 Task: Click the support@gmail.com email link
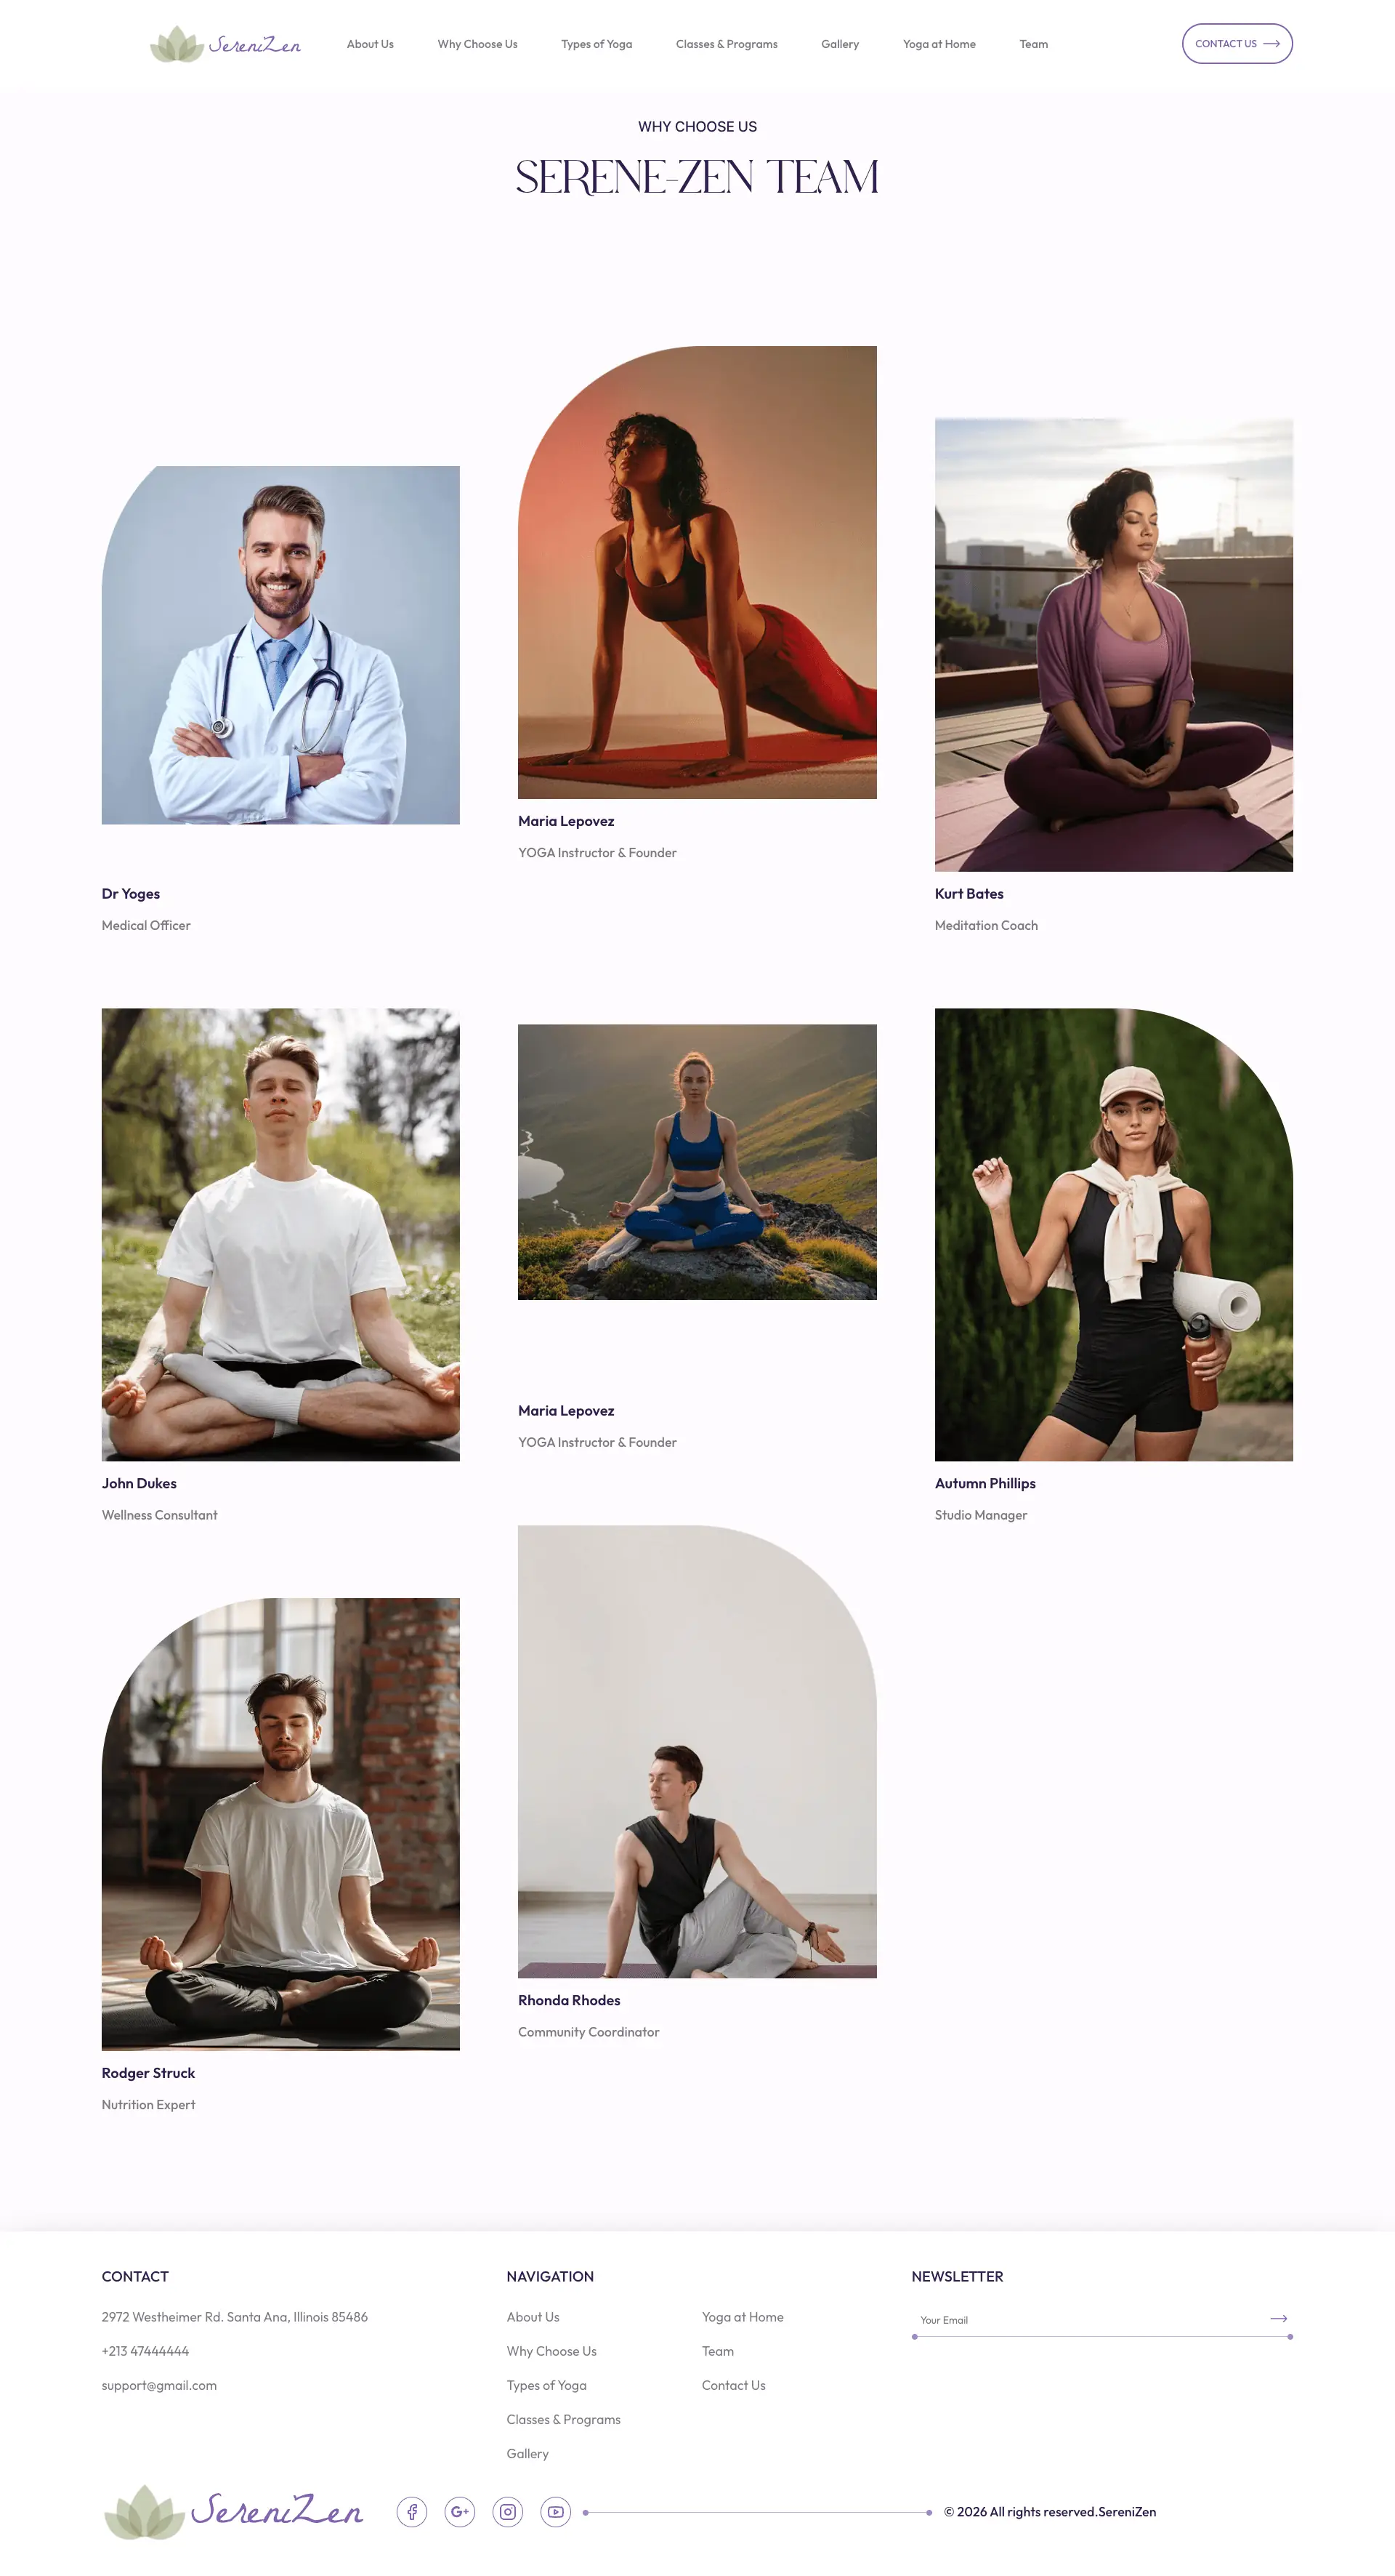click(x=159, y=2385)
